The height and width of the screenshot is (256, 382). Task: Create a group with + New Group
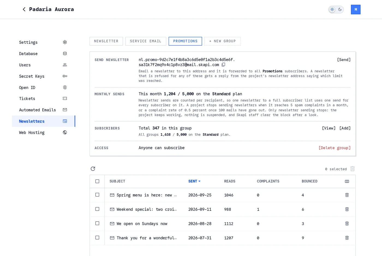click(x=222, y=41)
